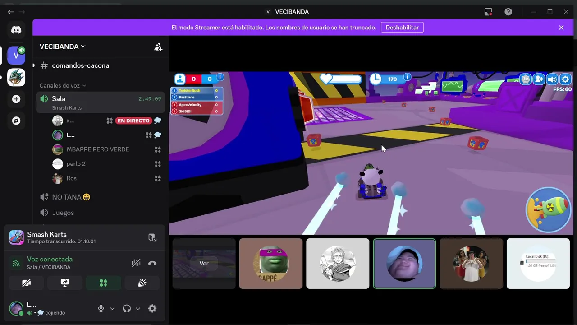Viewport: 577px width, 325px height.
Task: Leave the Smash Karts activity
Action: 152,237
